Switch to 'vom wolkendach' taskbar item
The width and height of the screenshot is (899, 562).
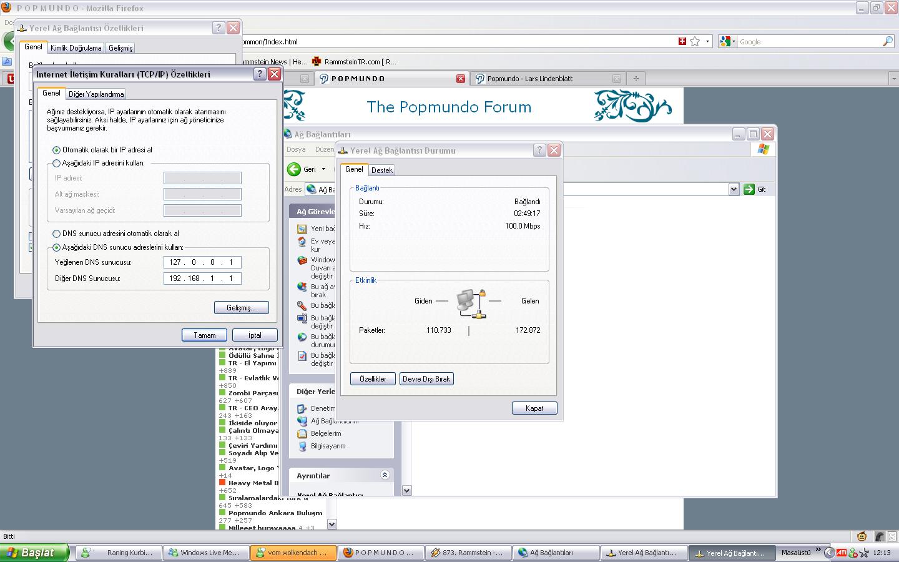tap(293, 553)
